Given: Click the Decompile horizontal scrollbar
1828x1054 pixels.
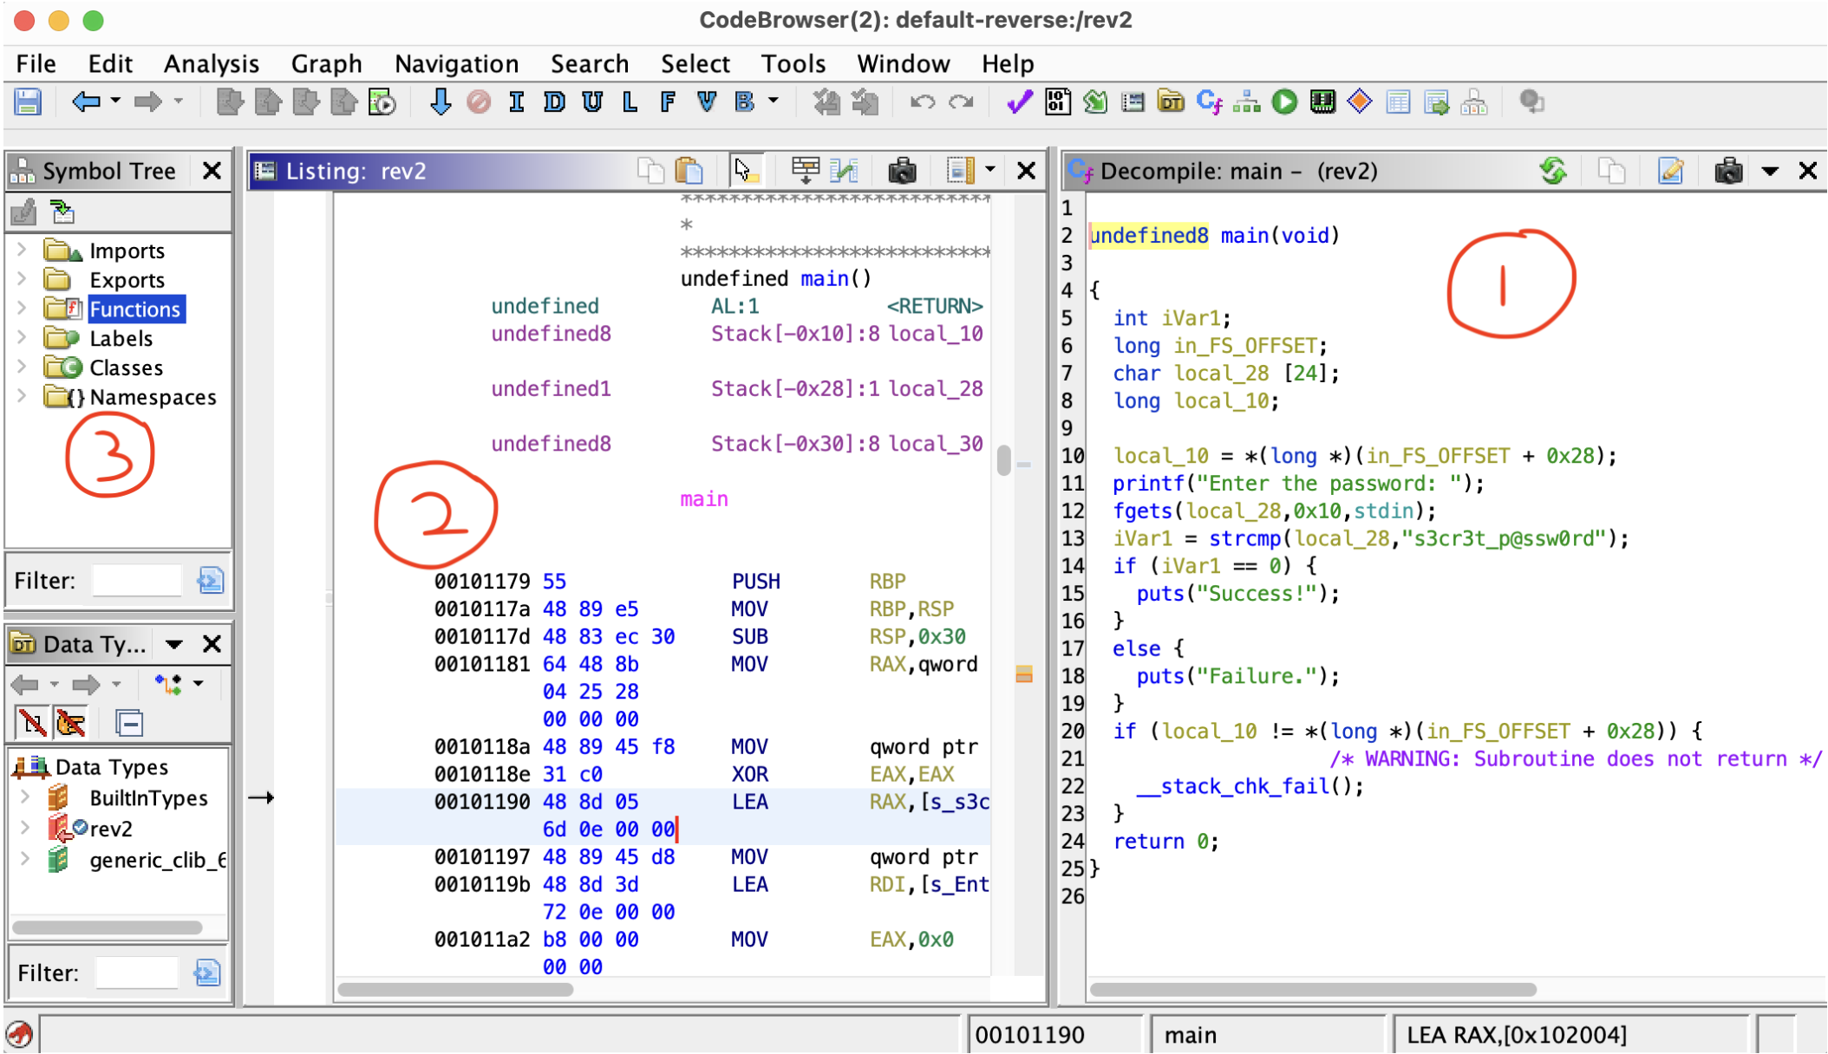Looking at the screenshot, I should (1313, 989).
